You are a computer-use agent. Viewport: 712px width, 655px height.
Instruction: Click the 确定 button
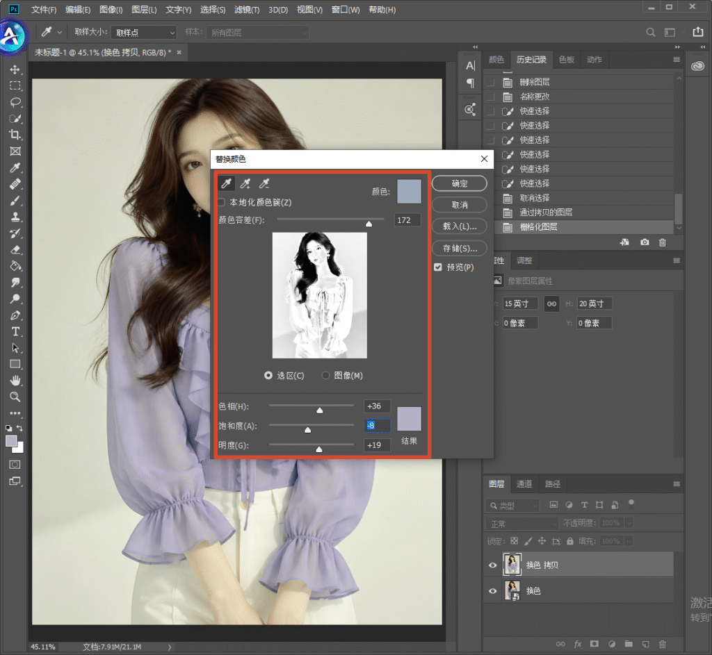coord(459,183)
